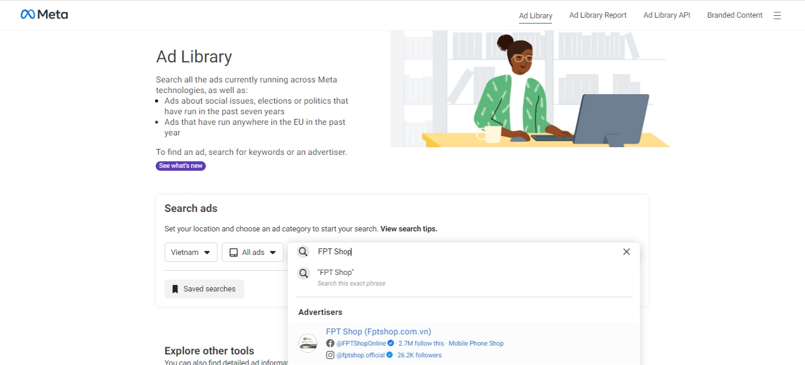Click the Facebook icon beside @FPTShopOnline
Image resolution: width=805 pixels, height=365 pixels.
coord(330,343)
